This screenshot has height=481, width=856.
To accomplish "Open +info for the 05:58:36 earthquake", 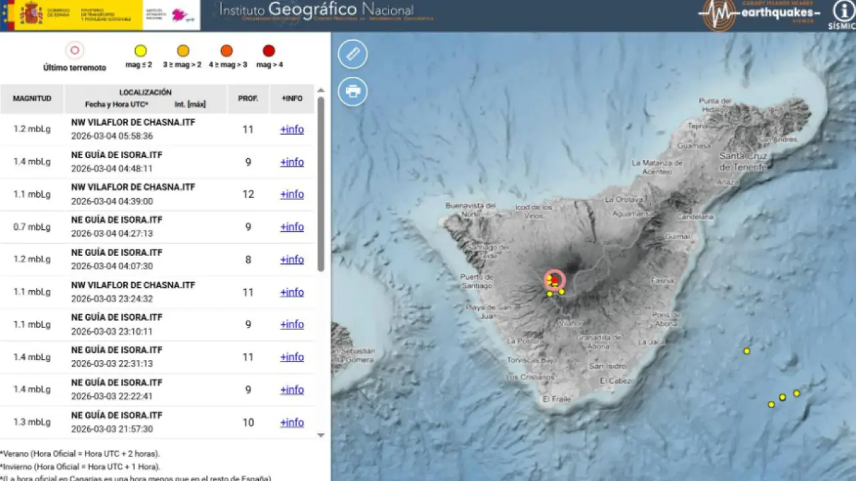I will tap(292, 130).
